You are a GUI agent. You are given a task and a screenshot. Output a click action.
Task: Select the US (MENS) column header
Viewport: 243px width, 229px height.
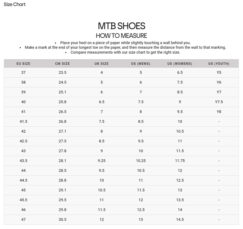click(141, 64)
